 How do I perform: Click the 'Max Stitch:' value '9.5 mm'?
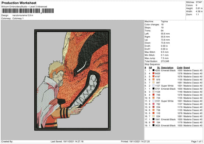[165, 52]
